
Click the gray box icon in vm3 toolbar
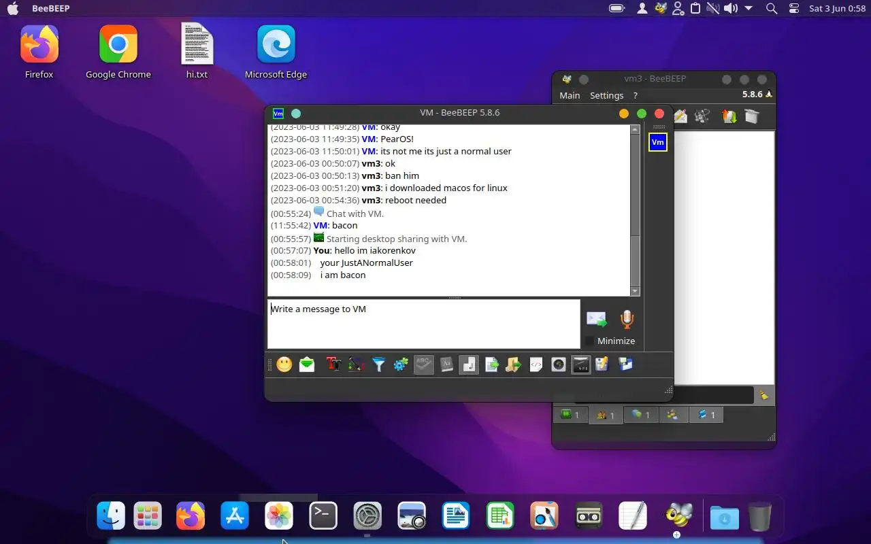(x=751, y=116)
